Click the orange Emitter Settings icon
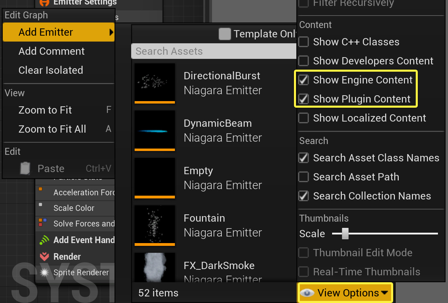Image resolution: width=448 pixels, height=303 pixels. click(44, 2)
